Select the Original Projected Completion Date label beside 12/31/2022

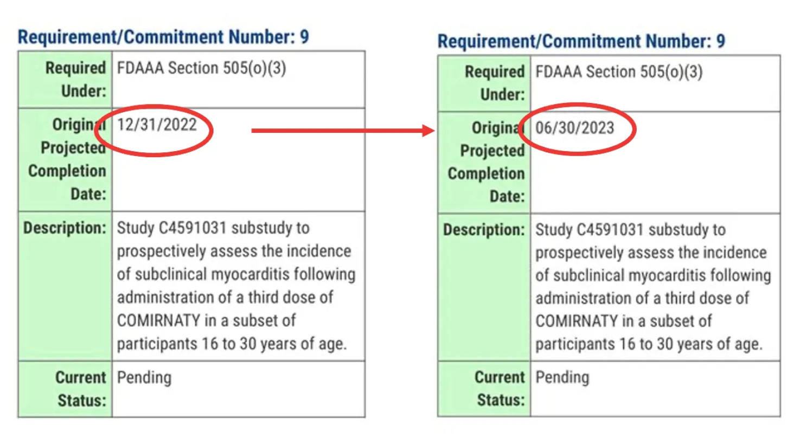[x=68, y=159]
